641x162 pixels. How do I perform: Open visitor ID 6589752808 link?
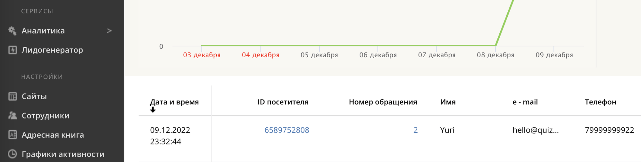coord(287,130)
